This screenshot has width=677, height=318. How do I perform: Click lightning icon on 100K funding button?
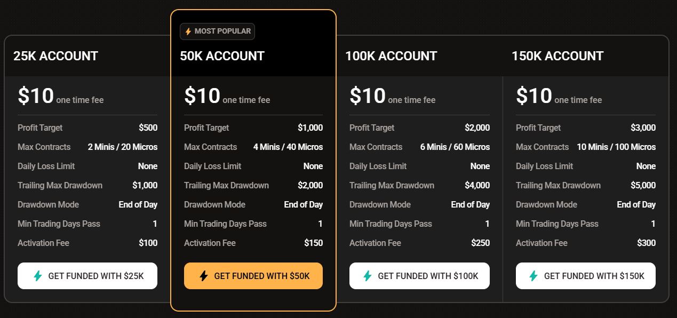(368, 276)
